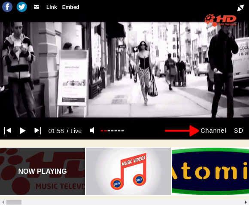Skip to the next channel
The image size is (249, 205).
(x=38, y=131)
